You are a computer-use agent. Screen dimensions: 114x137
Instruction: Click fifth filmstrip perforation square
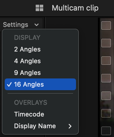click(x=106, y=96)
